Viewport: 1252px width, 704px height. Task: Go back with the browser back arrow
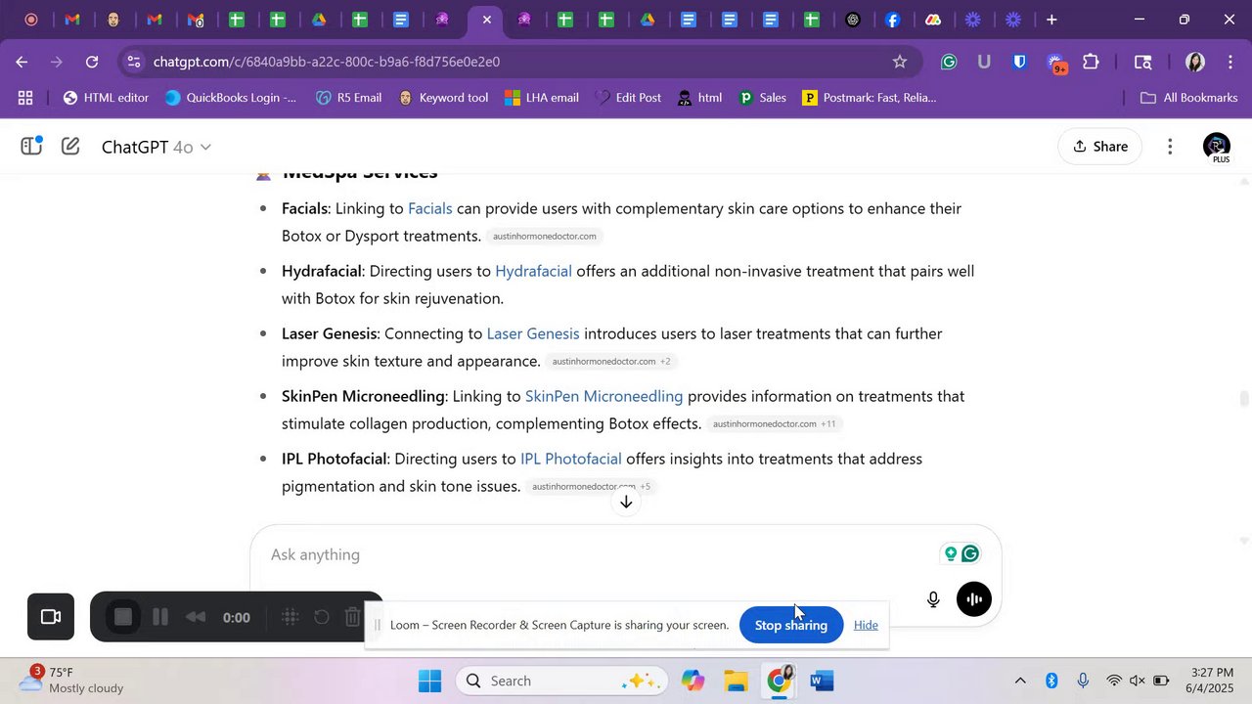22,62
